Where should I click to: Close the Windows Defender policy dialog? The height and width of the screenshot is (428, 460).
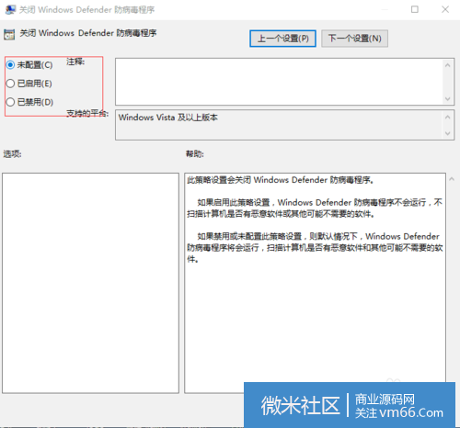(x=445, y=9)
